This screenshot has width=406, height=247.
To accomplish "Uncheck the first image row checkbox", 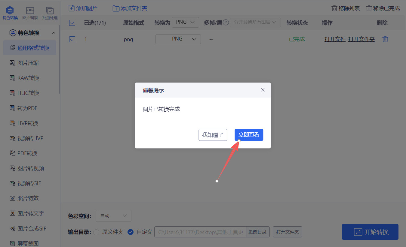I will point(72,39).
